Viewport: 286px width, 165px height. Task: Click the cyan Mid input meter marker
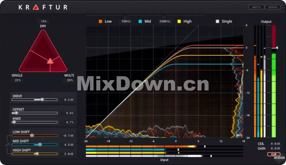178,150
